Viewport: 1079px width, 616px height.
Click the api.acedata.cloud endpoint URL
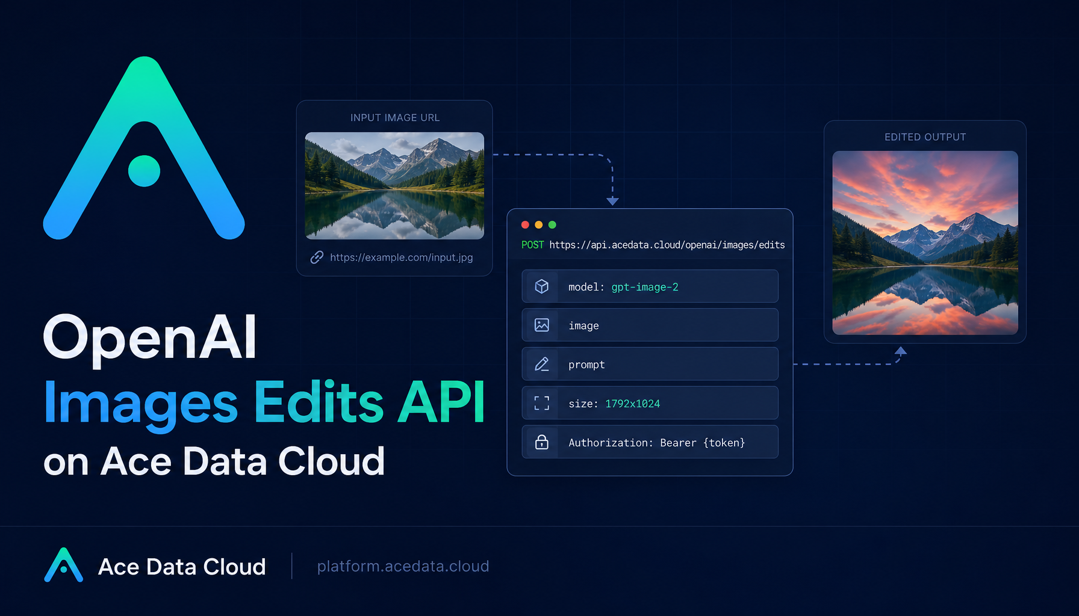[x=667, y=245]
